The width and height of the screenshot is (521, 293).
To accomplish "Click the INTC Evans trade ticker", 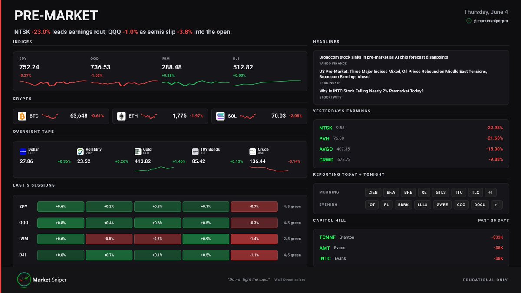I will pyautogui.click(x=325, y=258).
